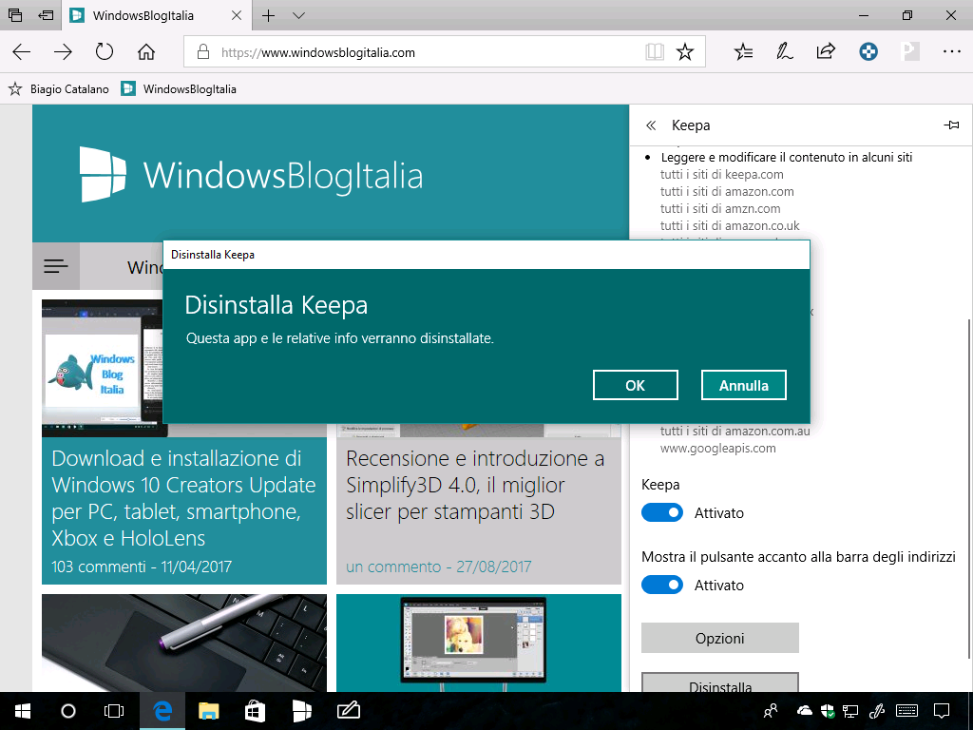
Task: Open the Surface Studio monitor thumbnail
Action: pyautogui.click(x=479, y=644)
